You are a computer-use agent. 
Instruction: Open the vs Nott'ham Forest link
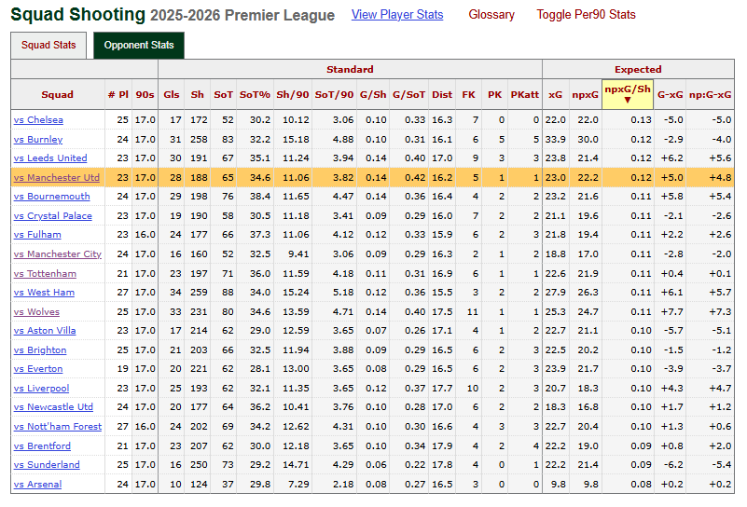(x=58, y=427)
